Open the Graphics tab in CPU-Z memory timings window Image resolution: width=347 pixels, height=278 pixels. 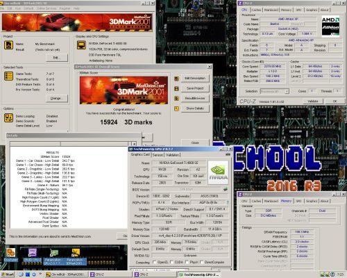click(x=312, y=201)
